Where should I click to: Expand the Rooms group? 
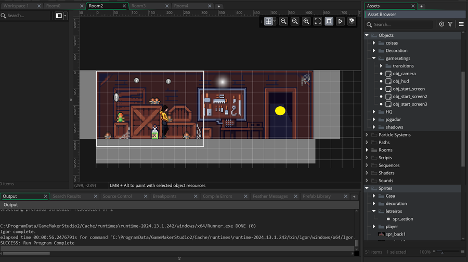[x=367, y=150]
